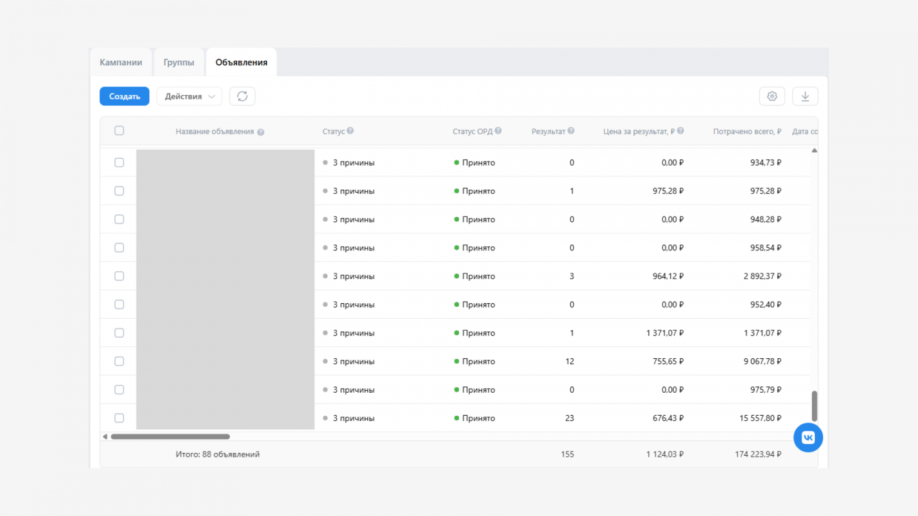Check the row with 975,79 ₽ spent
The image size is (918, 516).
point(119,389)
